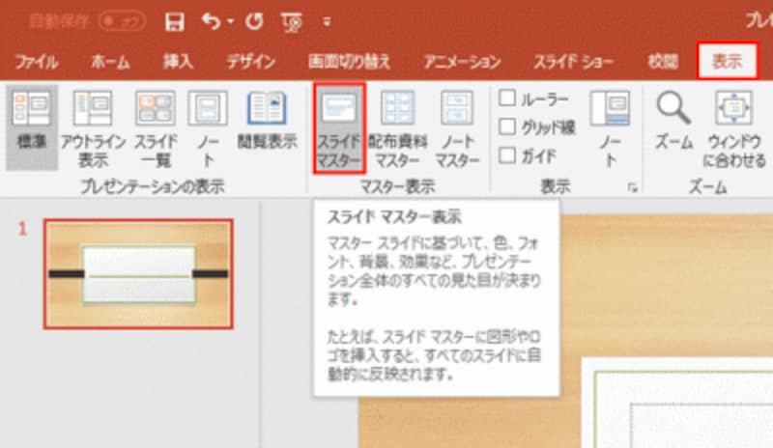Select the 表示 (View) tab
The width and height of the screenshot is (773, 448).
[728, 61]
